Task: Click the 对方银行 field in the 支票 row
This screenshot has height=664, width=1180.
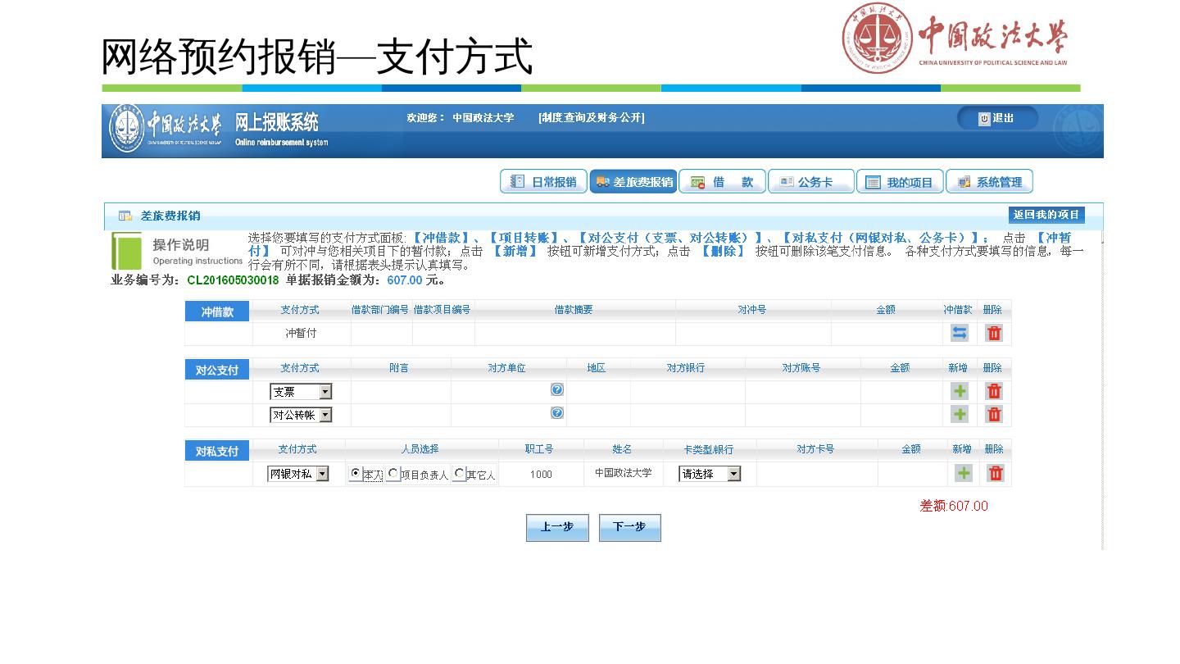Action: click(x=688, y=392)
